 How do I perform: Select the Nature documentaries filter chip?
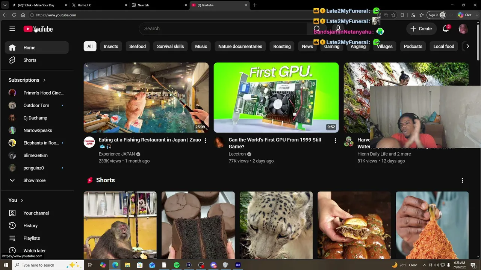coord(240,46)
